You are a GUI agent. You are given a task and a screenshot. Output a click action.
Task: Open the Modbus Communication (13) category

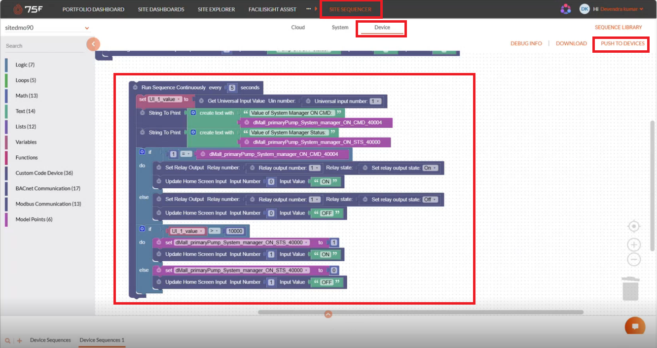tap(48, 204)
